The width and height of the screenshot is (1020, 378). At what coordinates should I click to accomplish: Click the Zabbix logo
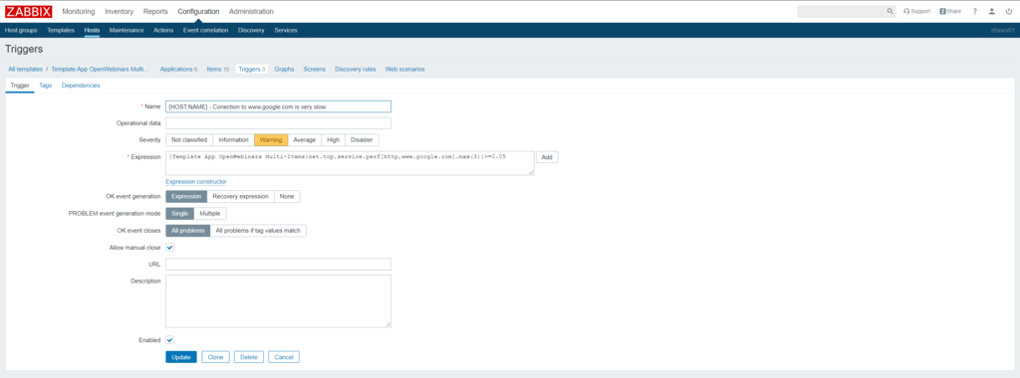pyautogui.click(x=29, y=11)
